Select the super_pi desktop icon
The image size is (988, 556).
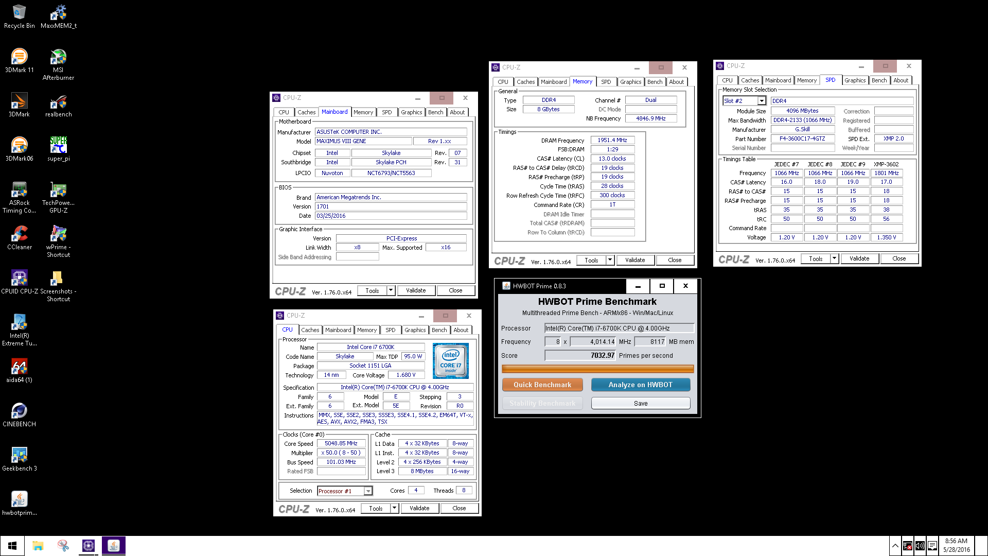coord(58,149)
